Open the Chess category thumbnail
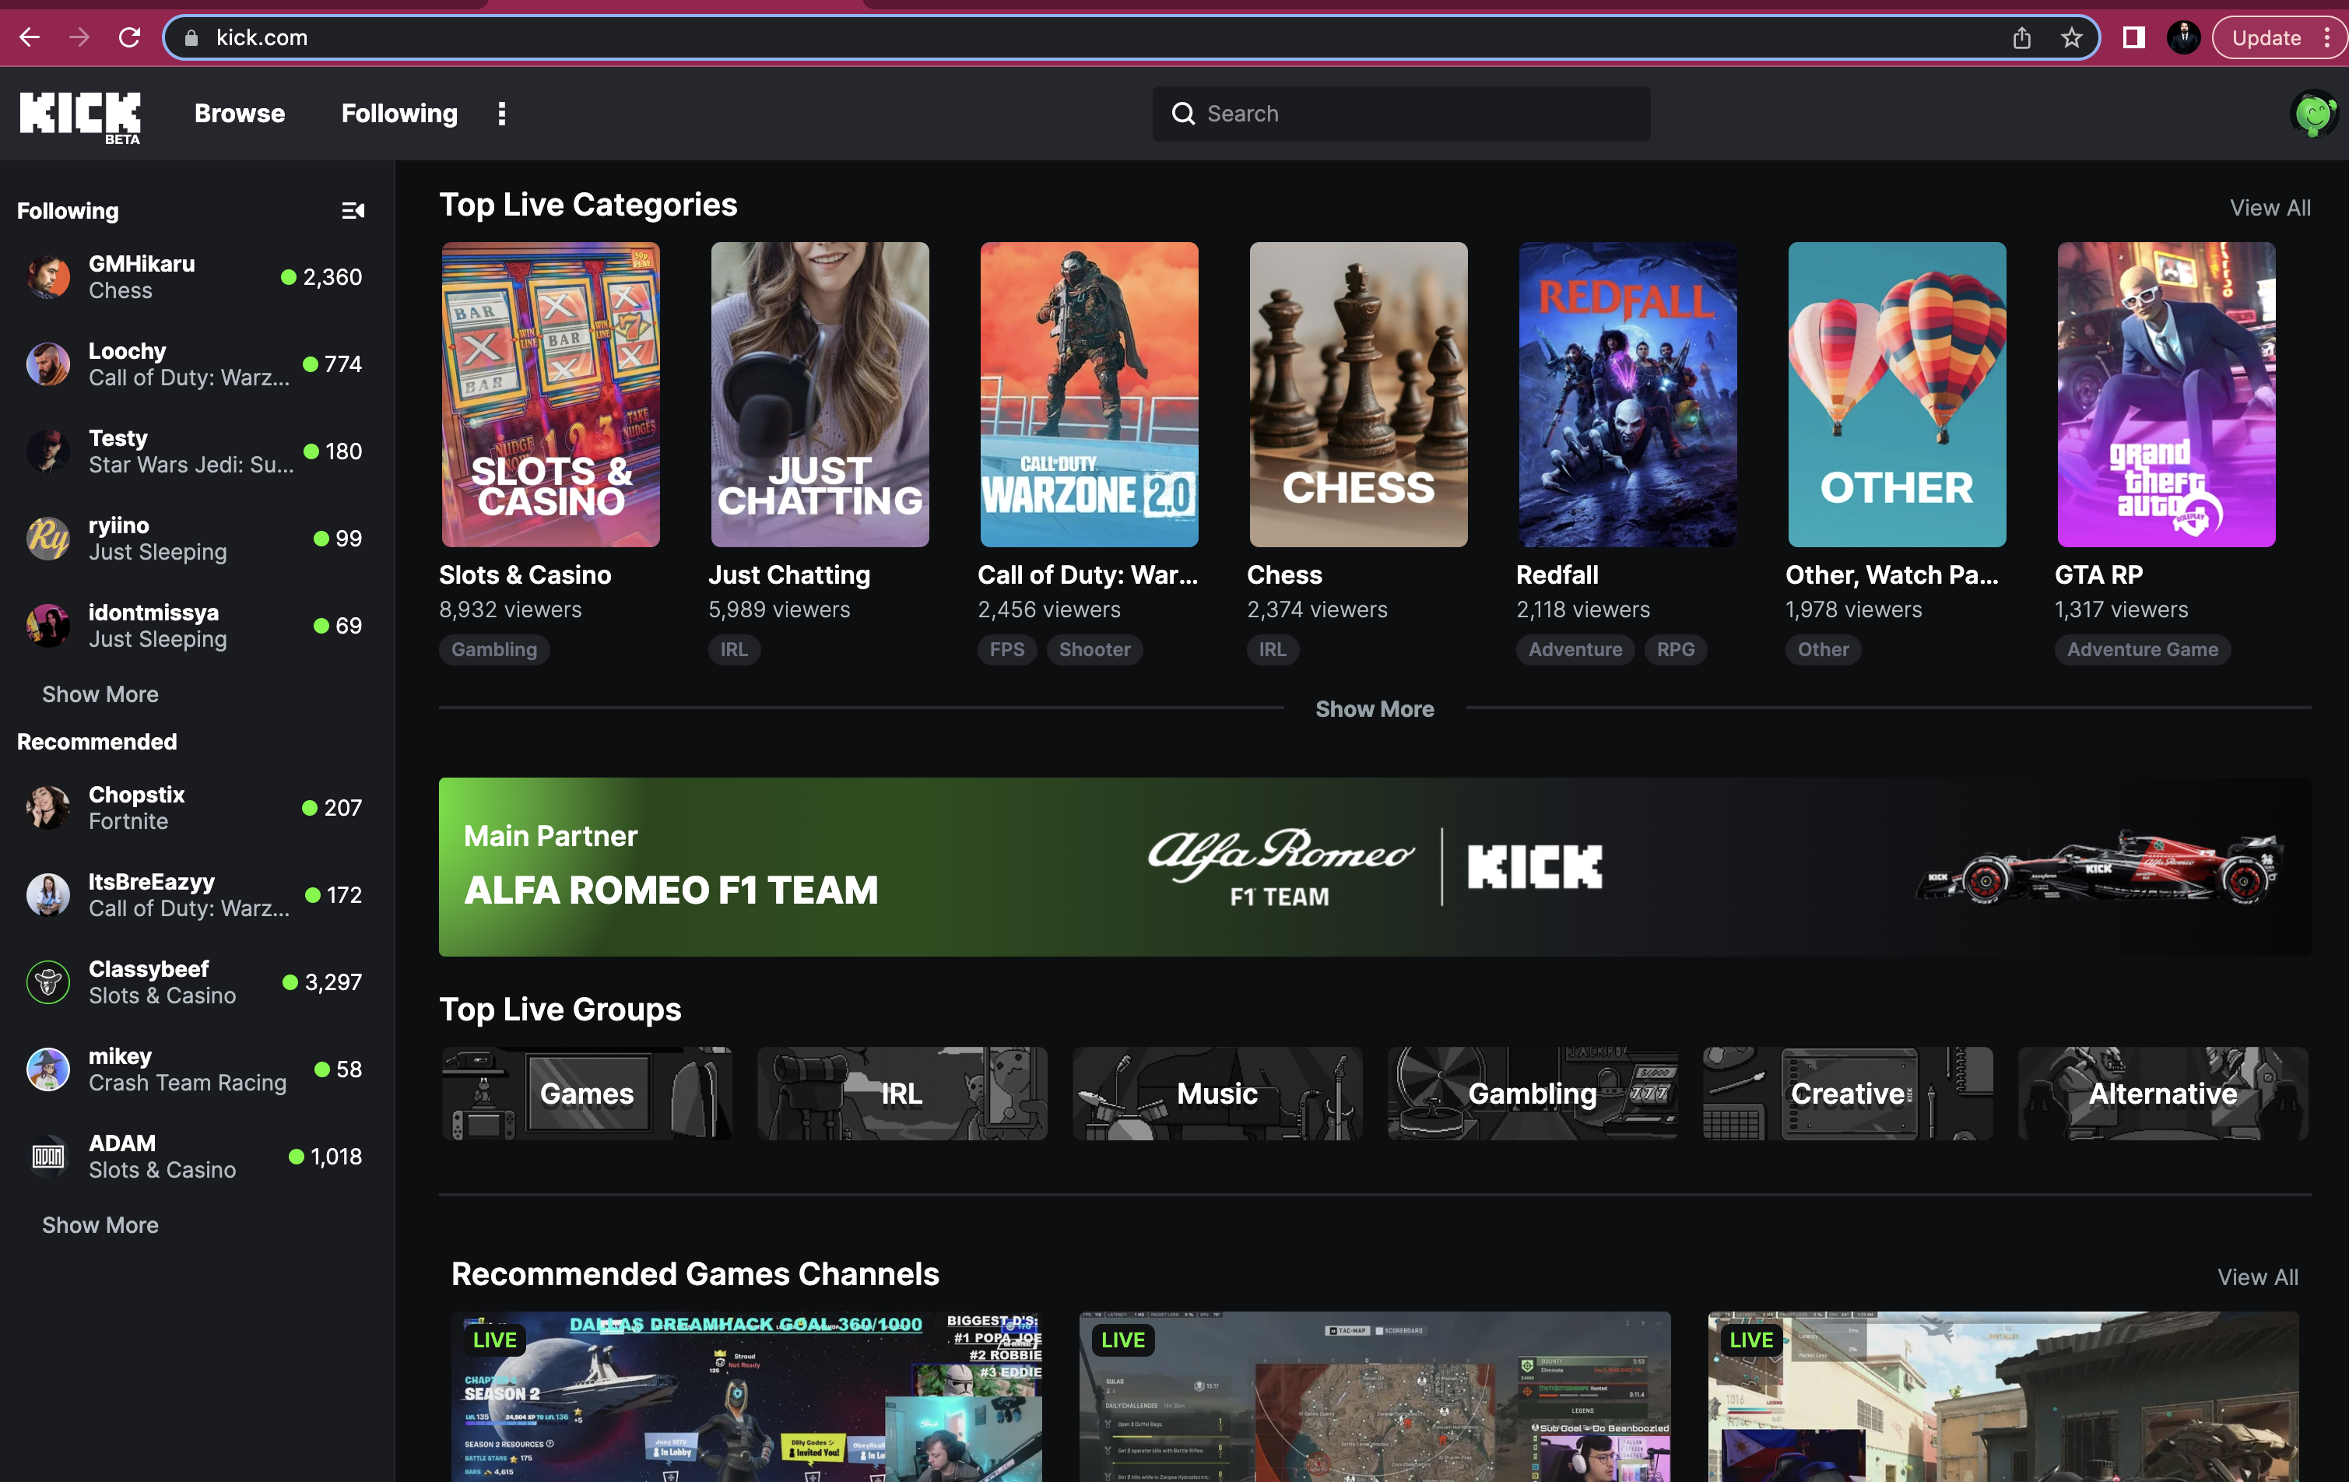The height and width of the screenshot is (1482, 2349). tap(1358, 394)
